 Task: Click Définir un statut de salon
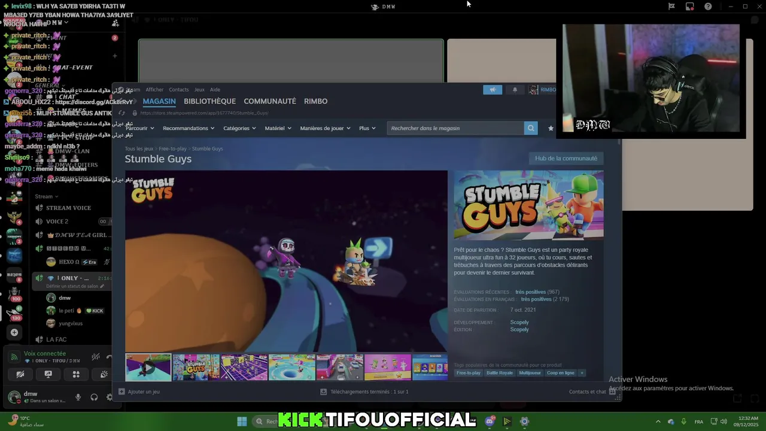pos(75,286)
